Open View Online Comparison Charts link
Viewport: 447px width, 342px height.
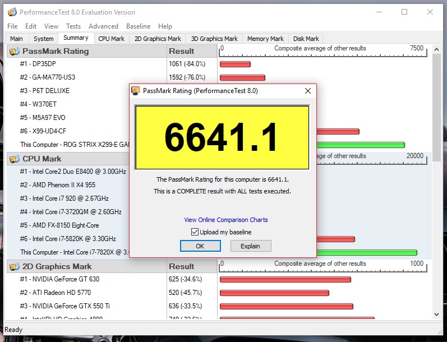click(226, 220)
